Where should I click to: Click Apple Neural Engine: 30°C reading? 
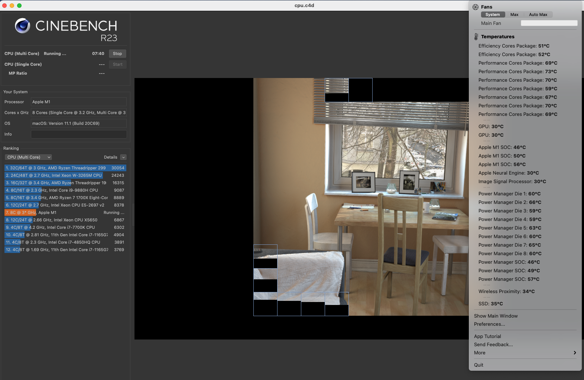[509, 173]
